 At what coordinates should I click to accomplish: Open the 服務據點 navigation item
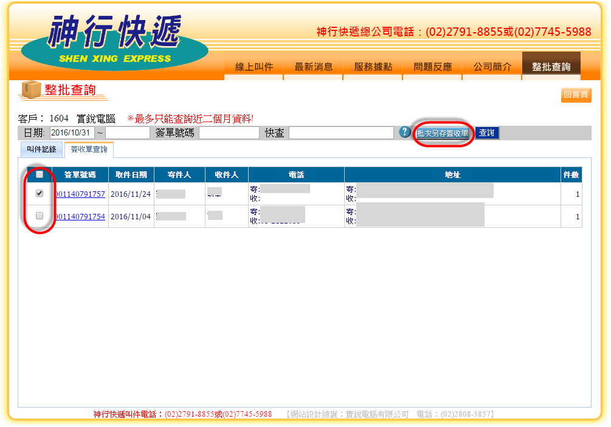point(373,67)
